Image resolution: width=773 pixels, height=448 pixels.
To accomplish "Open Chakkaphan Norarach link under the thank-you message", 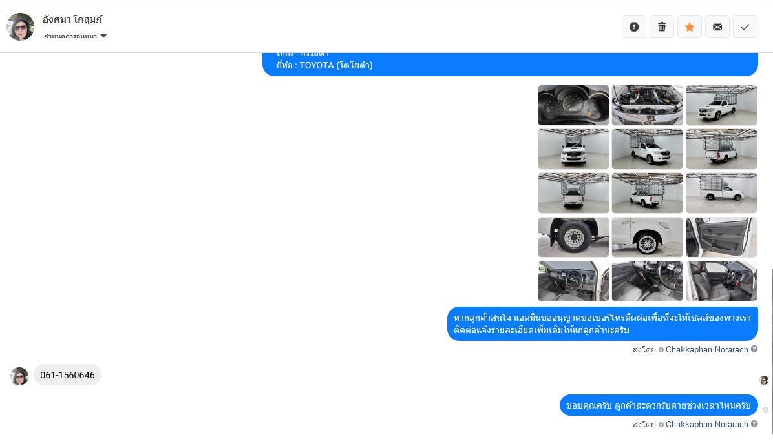I will click(x=706, y=424).
